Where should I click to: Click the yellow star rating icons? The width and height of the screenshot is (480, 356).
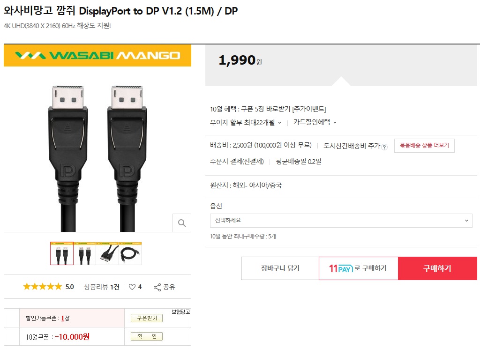click(42, 287)
